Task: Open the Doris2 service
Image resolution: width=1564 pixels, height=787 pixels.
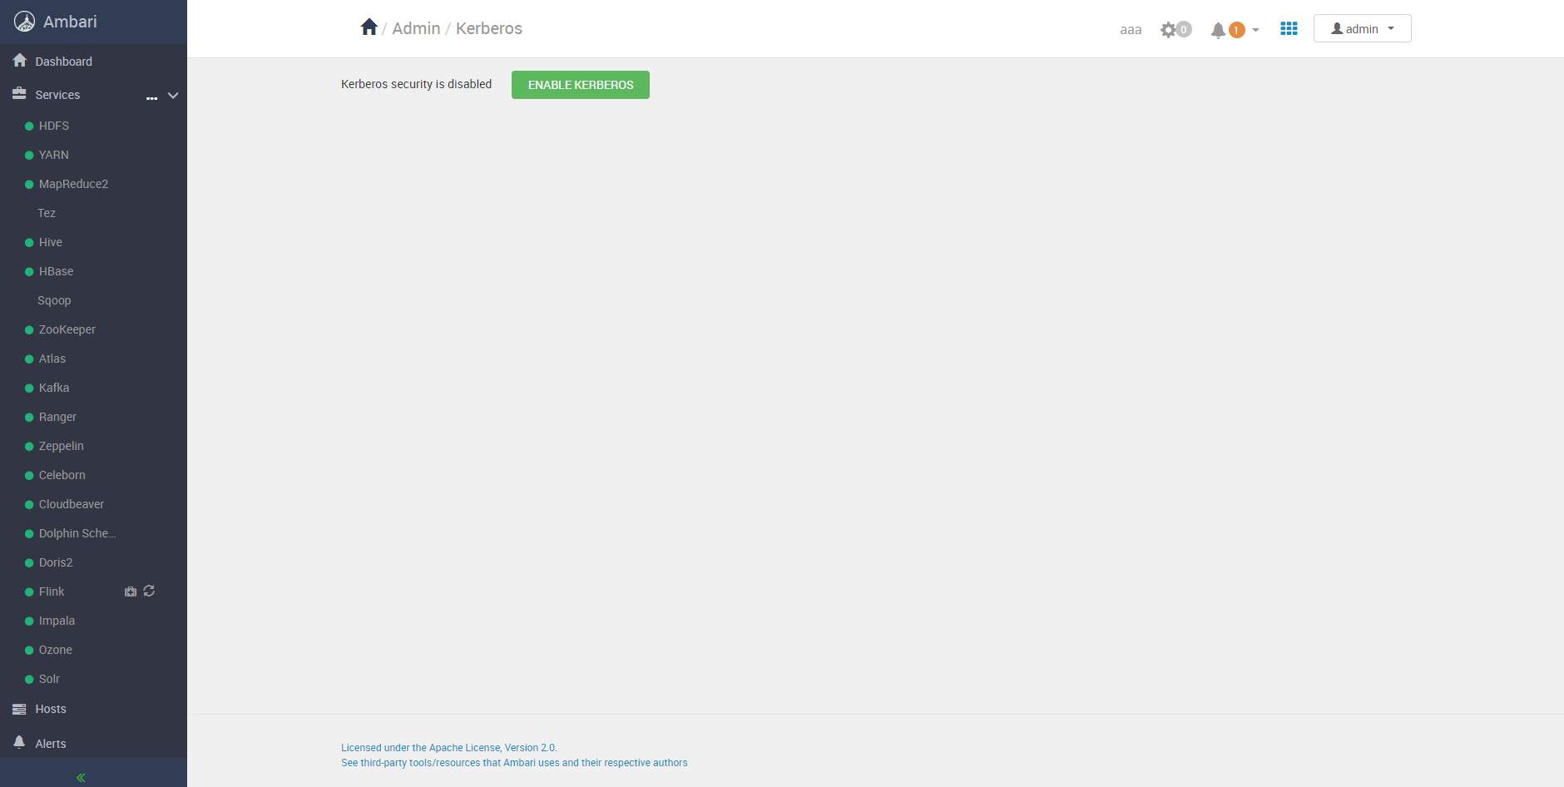Action: [x=56, y=562]
